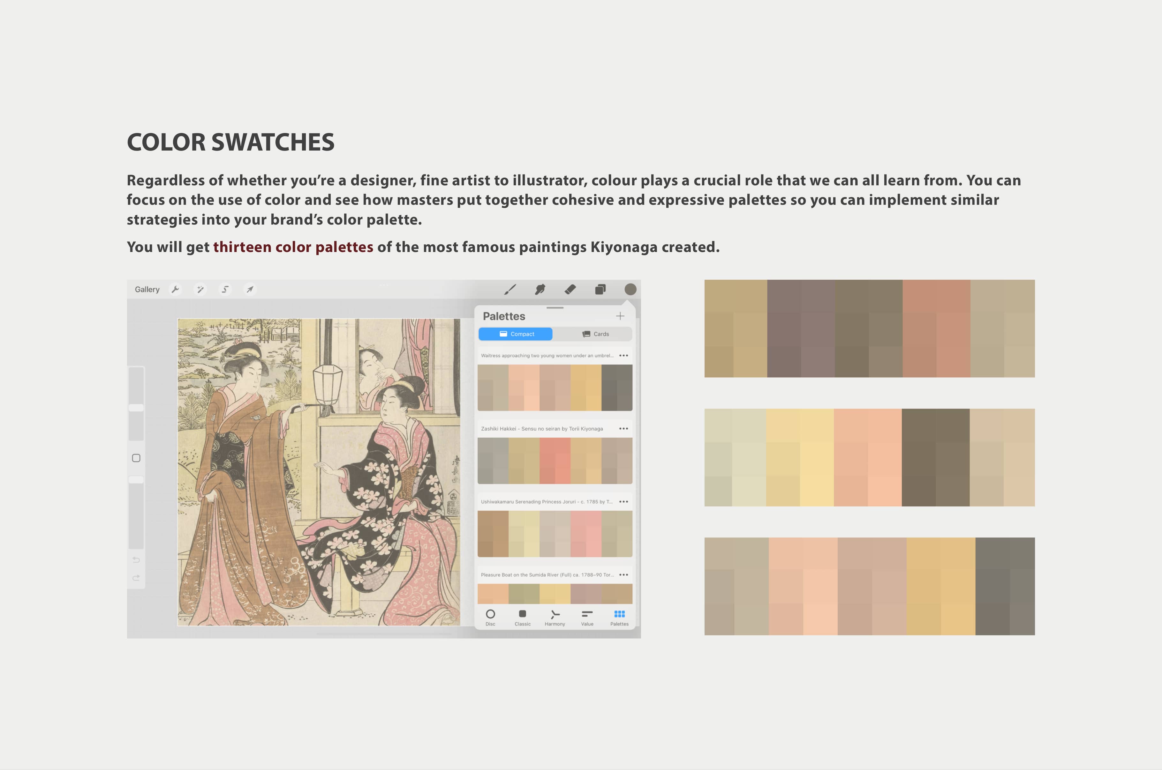Create a new palette with the plus button
Viewport: 1162px width, 770px height.
(620, 316)
